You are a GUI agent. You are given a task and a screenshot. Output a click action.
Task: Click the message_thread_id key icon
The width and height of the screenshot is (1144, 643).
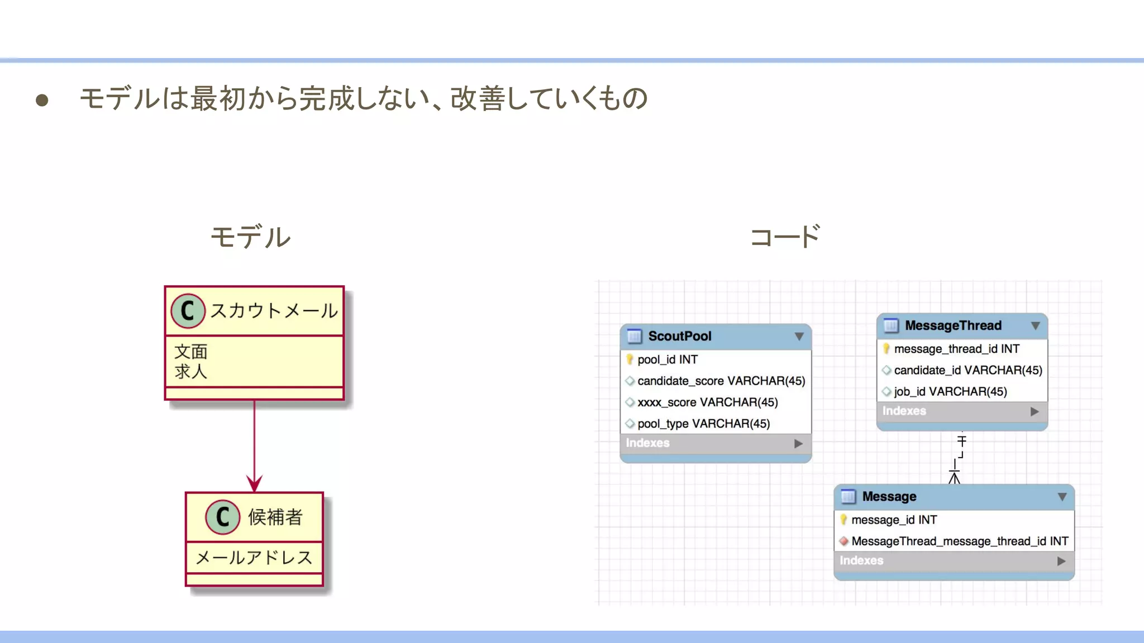886,349
